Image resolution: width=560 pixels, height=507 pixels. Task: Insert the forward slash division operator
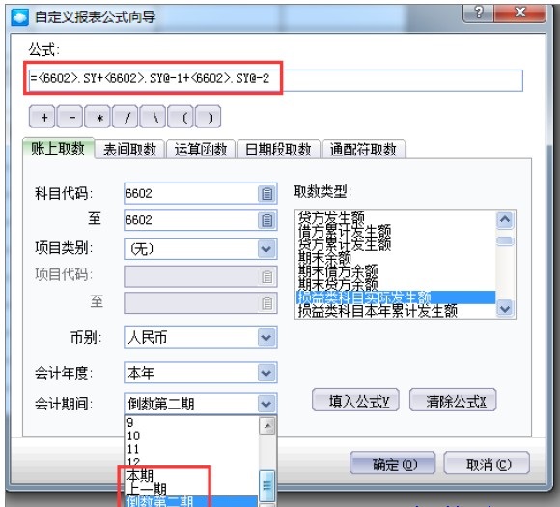coord(126,117)
